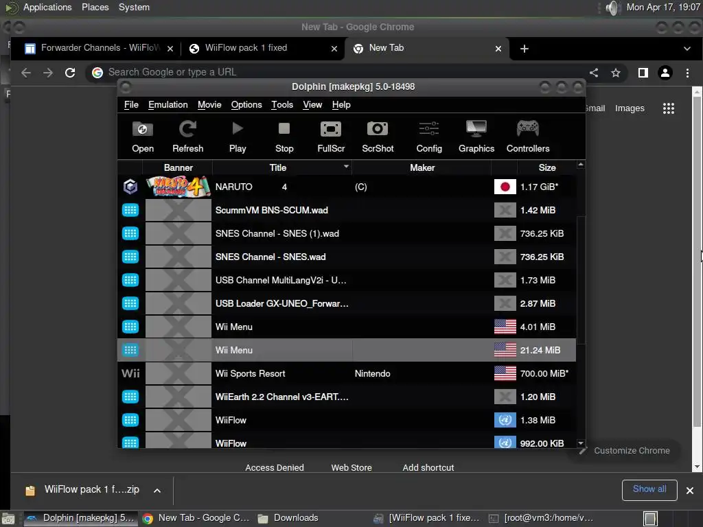Select WiiEarth 2.2 Channel v3-EART entry

tap(347, 397)
